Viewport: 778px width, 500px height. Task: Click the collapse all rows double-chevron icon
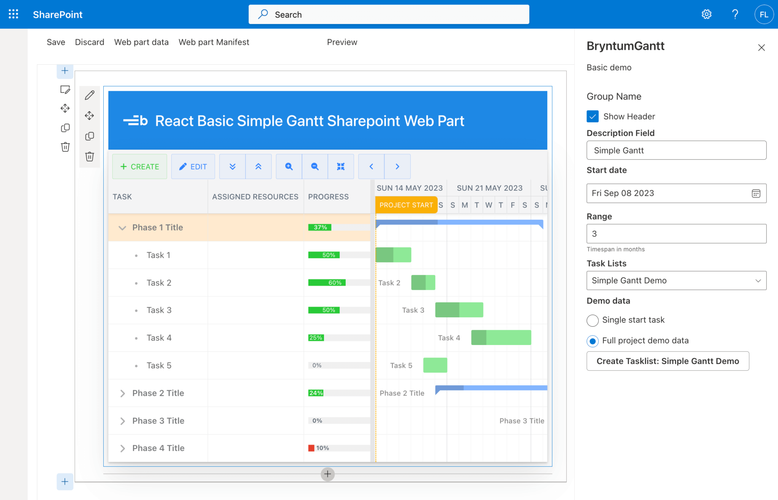pos(259,166)
